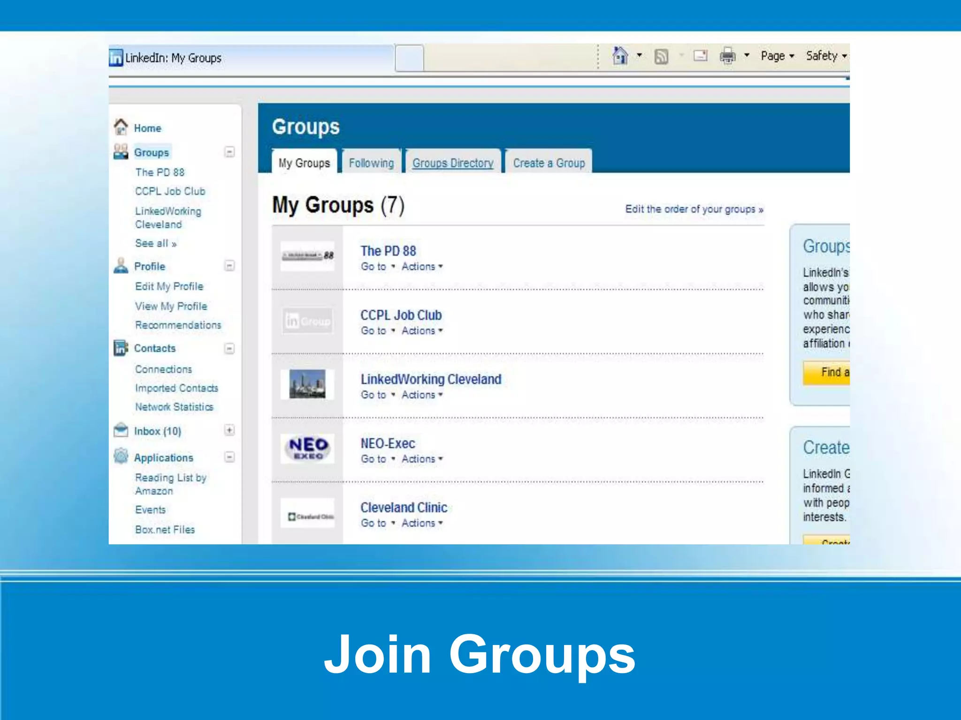The height and width of the screenshot is (720, 961).
Task: Collapse the Groups sidebar section
Action: 229,152
